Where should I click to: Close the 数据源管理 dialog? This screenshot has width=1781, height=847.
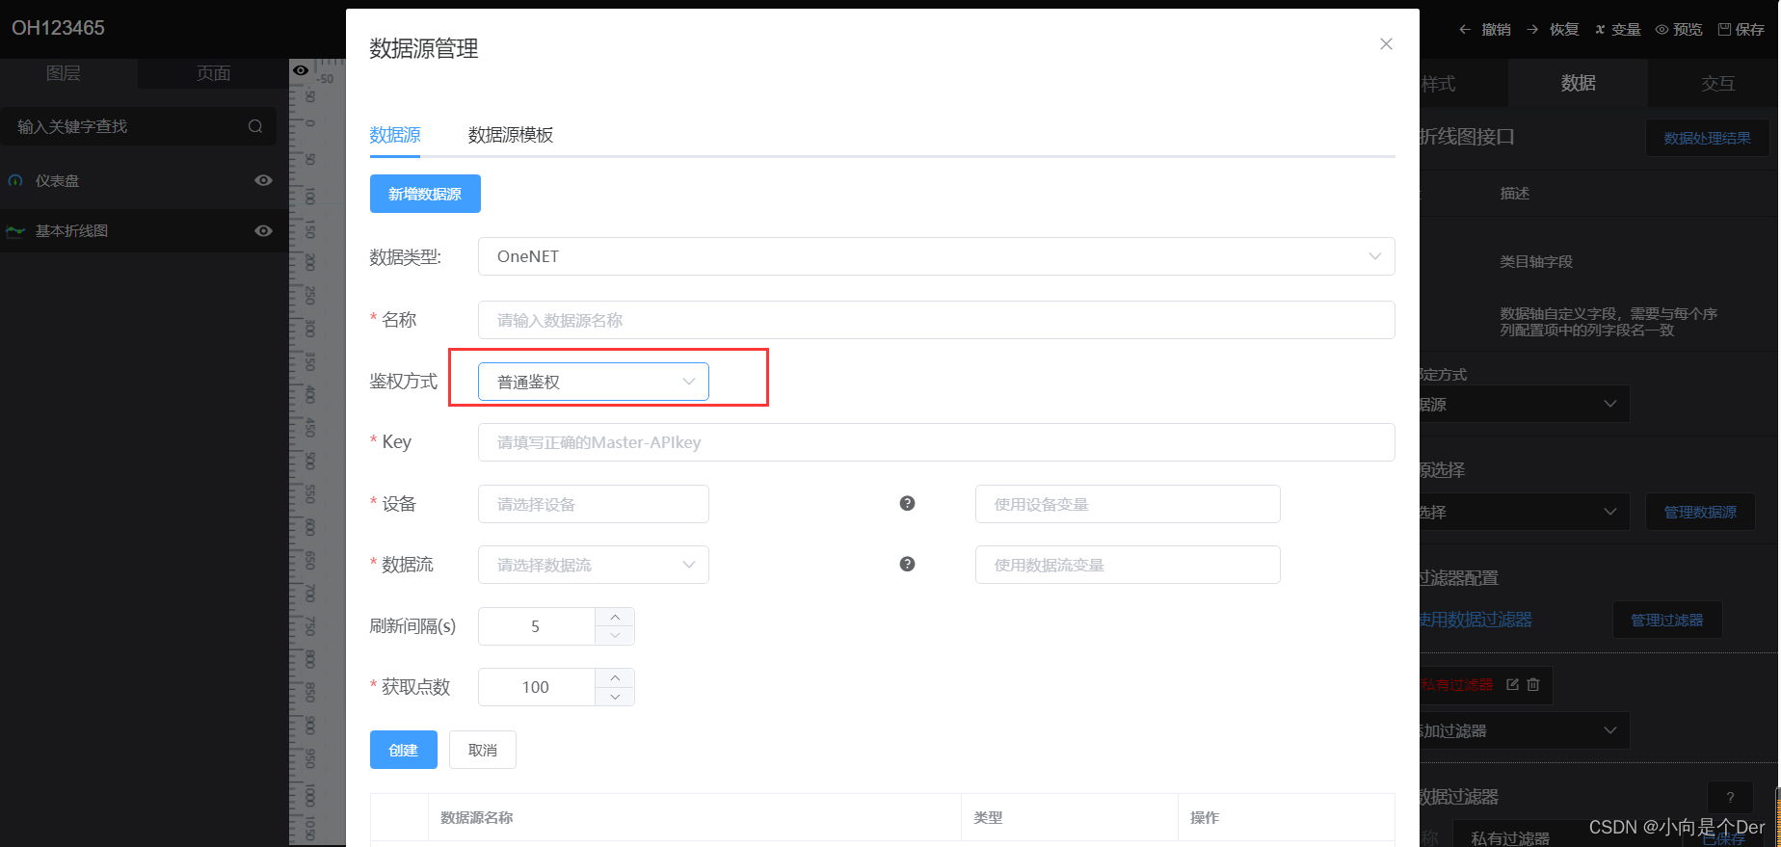[1386, 43]
